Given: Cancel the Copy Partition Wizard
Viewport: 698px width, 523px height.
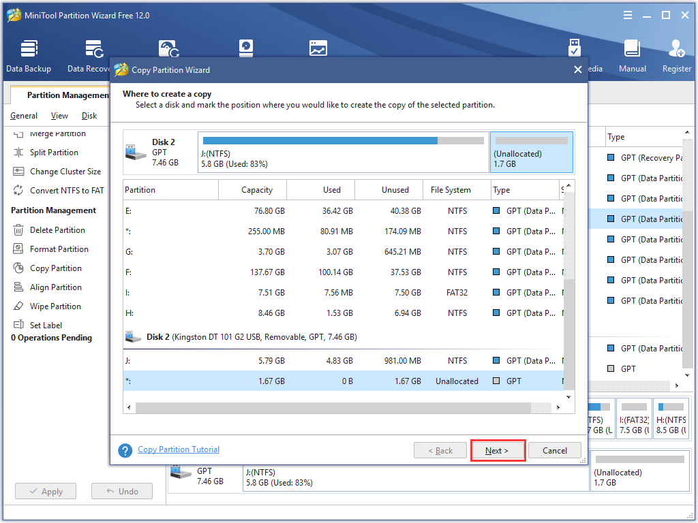Looking at the screenshot, I should (x=554, y=450).
